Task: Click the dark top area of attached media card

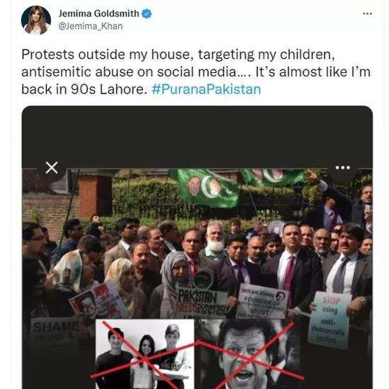Action: click(197, 137)
